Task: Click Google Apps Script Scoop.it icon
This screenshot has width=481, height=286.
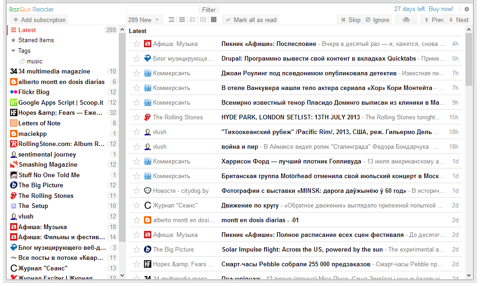Action: point(13,102)
